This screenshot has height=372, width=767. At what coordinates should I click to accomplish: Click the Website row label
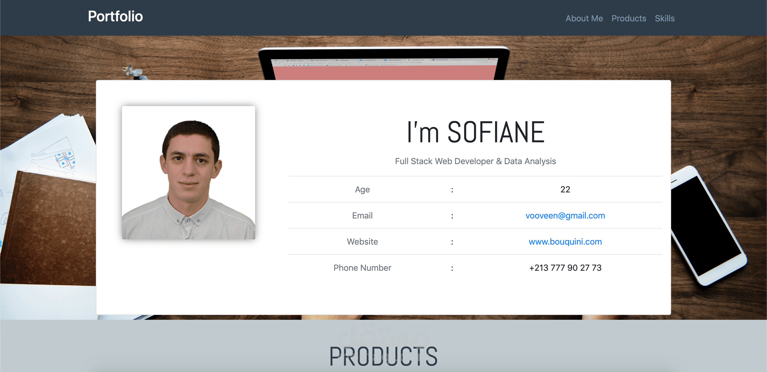(362, 241)
